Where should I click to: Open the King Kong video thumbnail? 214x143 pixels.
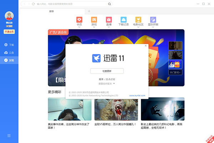pos(116,109)
